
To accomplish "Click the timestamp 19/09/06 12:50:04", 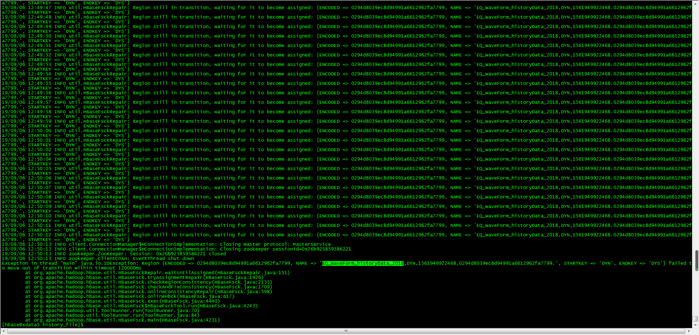I will (27, 159).
